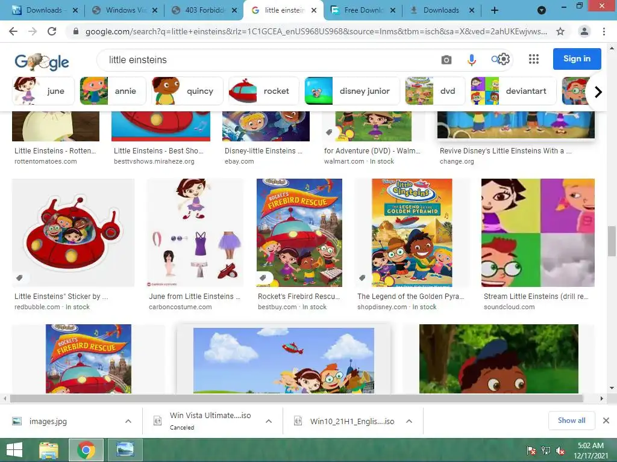
Task: Open File Explorer from taskbar
Action: (49, 450)
